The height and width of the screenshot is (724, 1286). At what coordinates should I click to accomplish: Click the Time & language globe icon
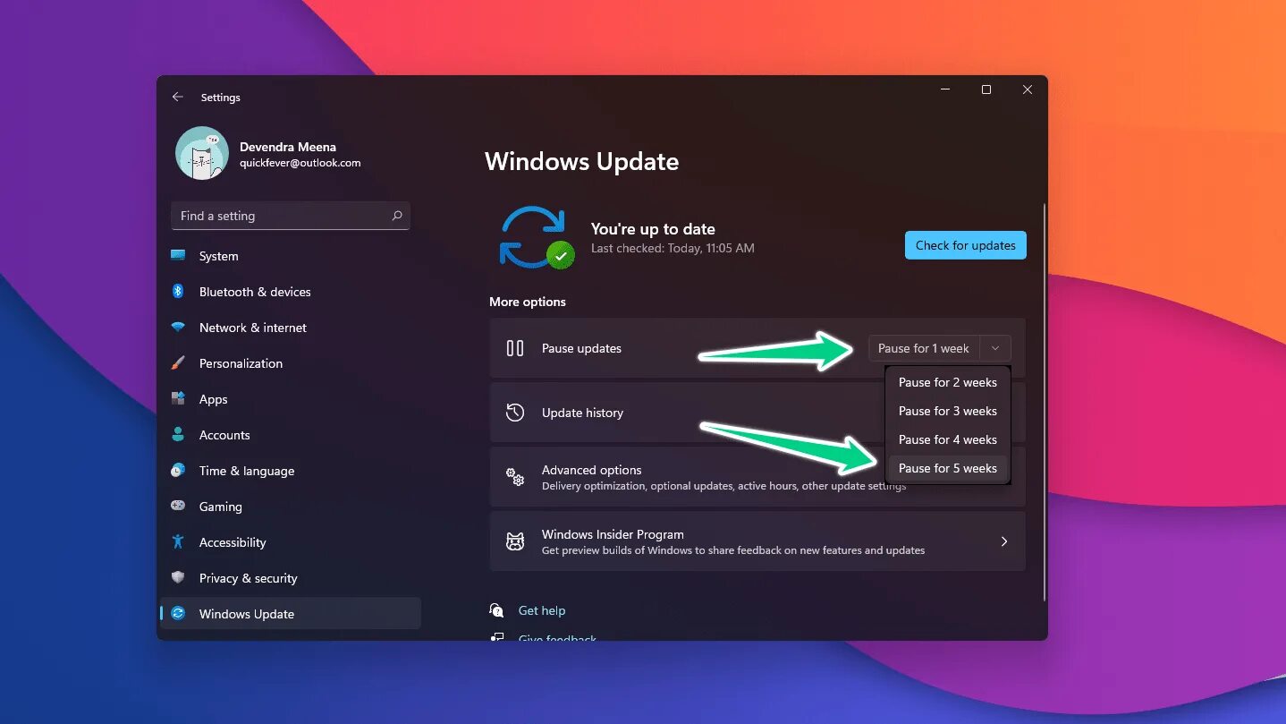pos(178,471)
